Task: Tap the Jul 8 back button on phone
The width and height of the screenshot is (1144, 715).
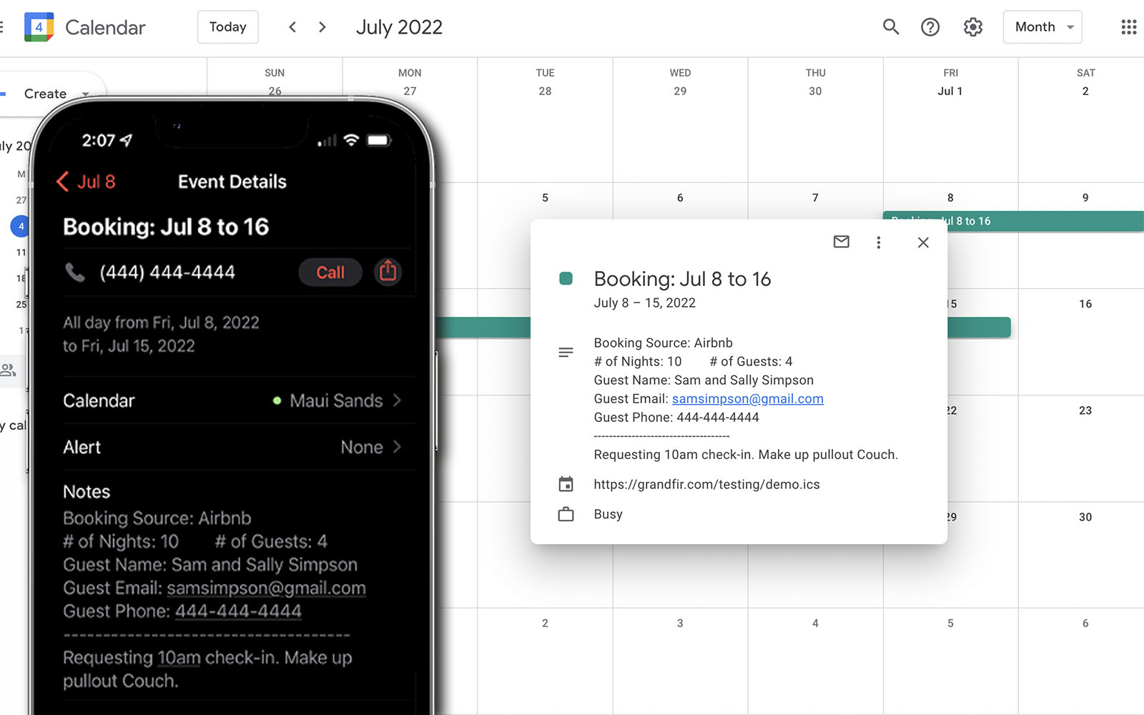Action: pos(86,182)
